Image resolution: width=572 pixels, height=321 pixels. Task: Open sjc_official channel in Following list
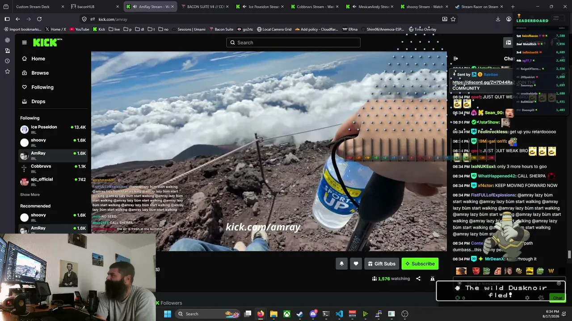coord(53,181)
